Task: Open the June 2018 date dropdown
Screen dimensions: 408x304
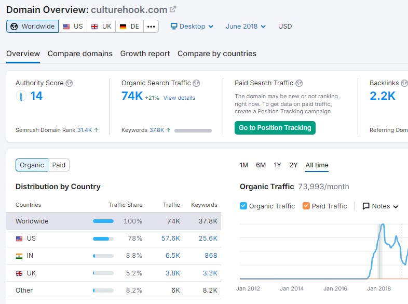Action: point(246,27)
